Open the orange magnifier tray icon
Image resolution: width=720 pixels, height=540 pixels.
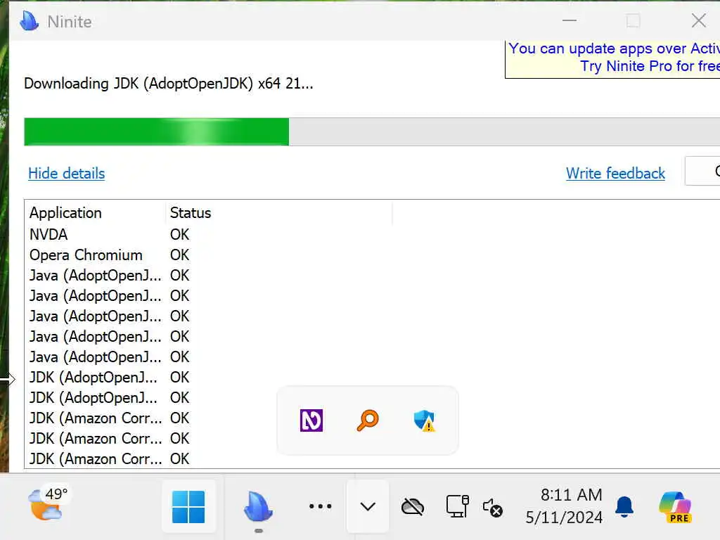(368, 420)
